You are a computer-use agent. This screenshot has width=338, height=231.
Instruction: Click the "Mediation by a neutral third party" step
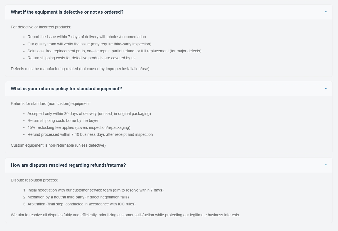pyautogui.click(x=78, y=197)
